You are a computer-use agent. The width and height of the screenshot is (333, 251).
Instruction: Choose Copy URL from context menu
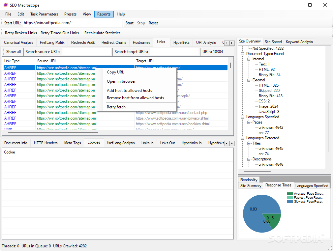[136, 72]
